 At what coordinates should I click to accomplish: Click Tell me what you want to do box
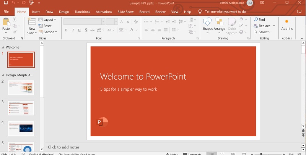tap(225, 12)
